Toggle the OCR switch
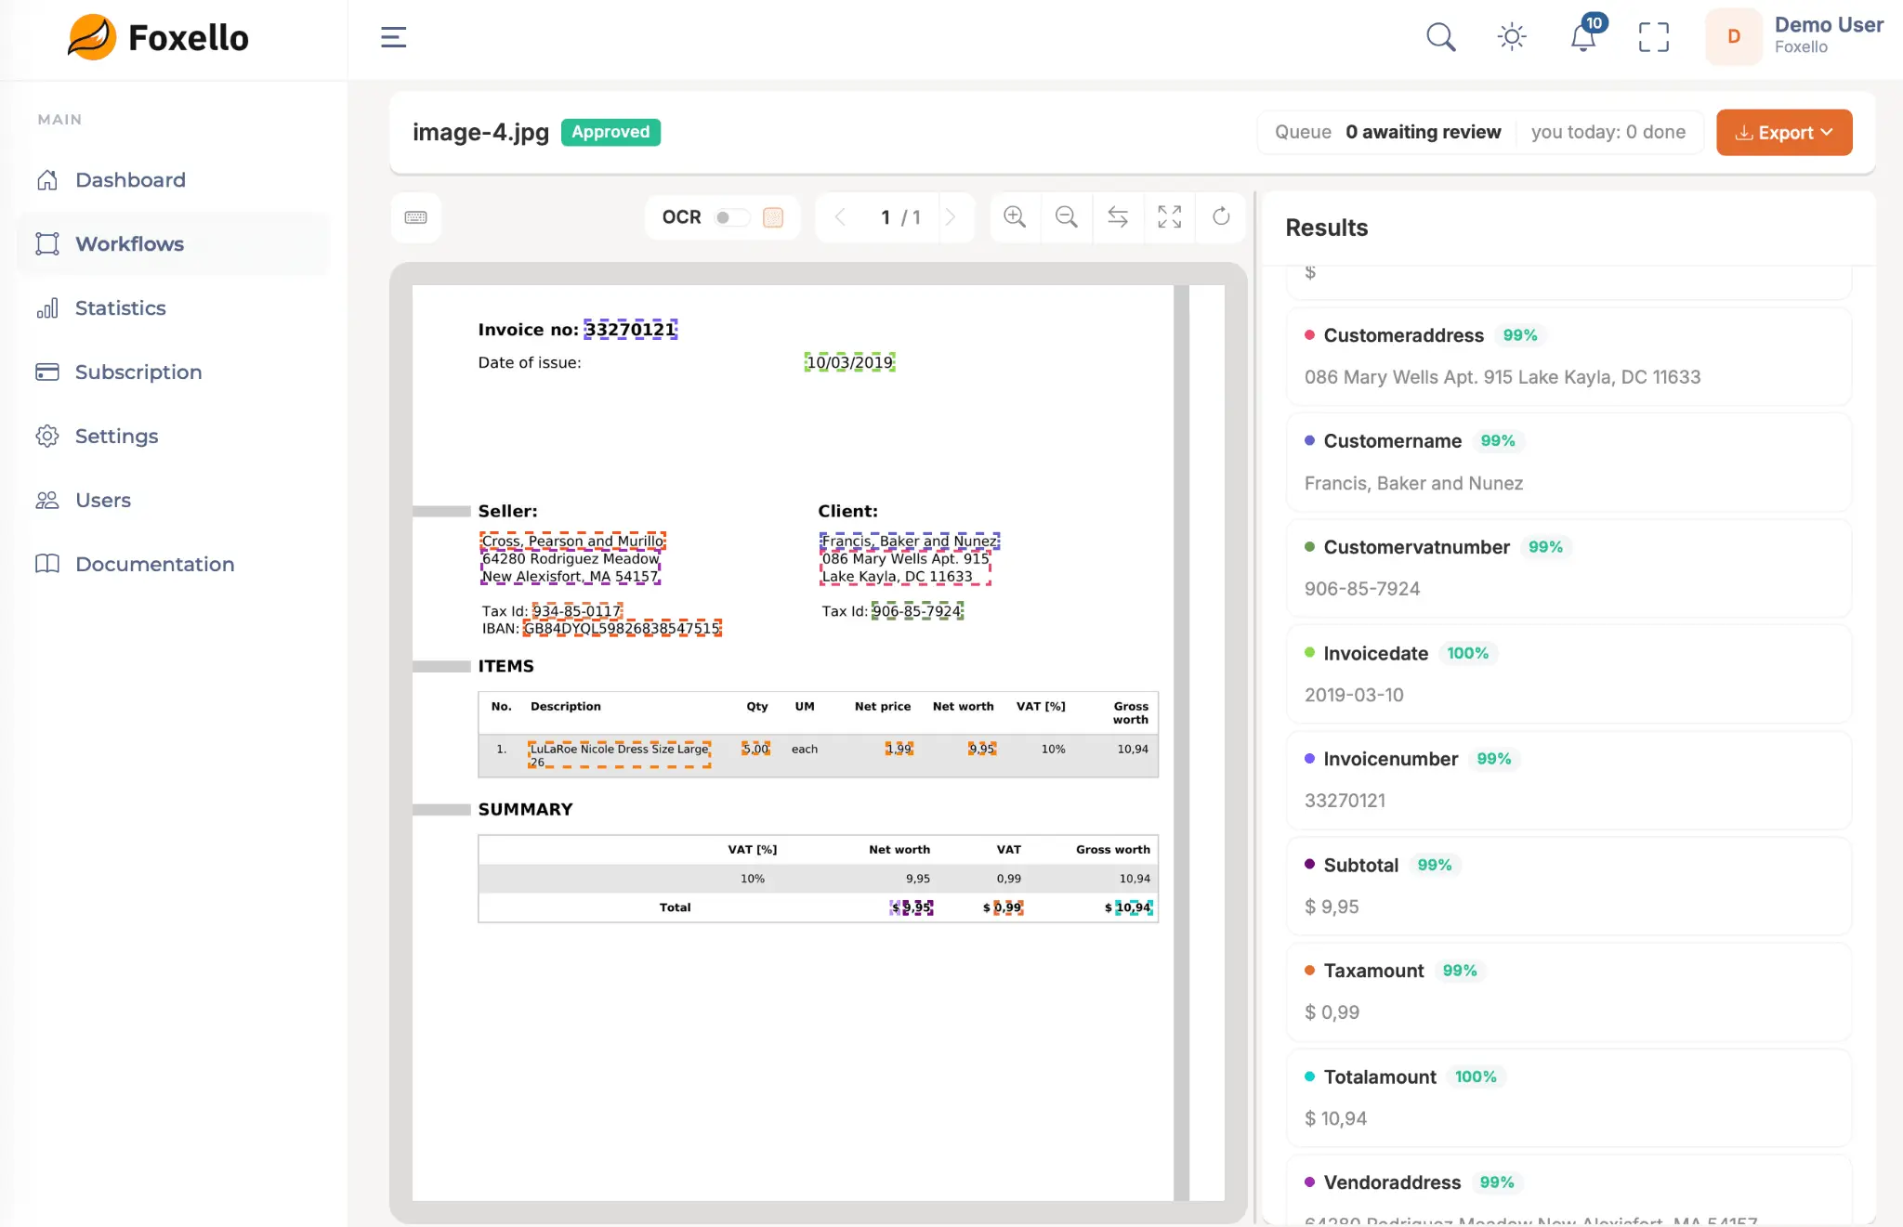Viewport: 1903px width, 1227px height. tap(731, 217)
